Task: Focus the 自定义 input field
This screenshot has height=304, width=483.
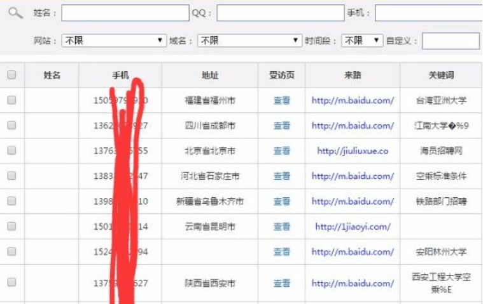Action: click(451, 41)
